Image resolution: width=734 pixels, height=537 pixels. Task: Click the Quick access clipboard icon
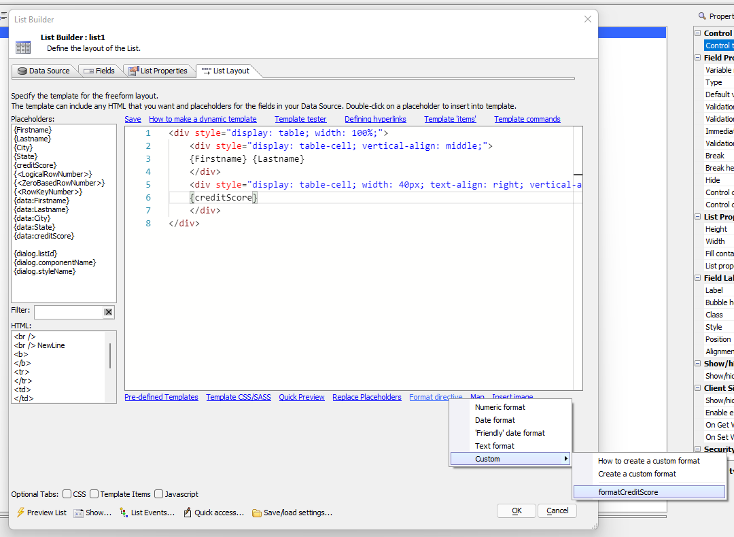188,513
